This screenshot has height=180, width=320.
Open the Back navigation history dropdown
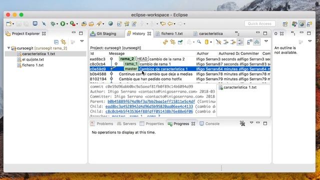174,24
